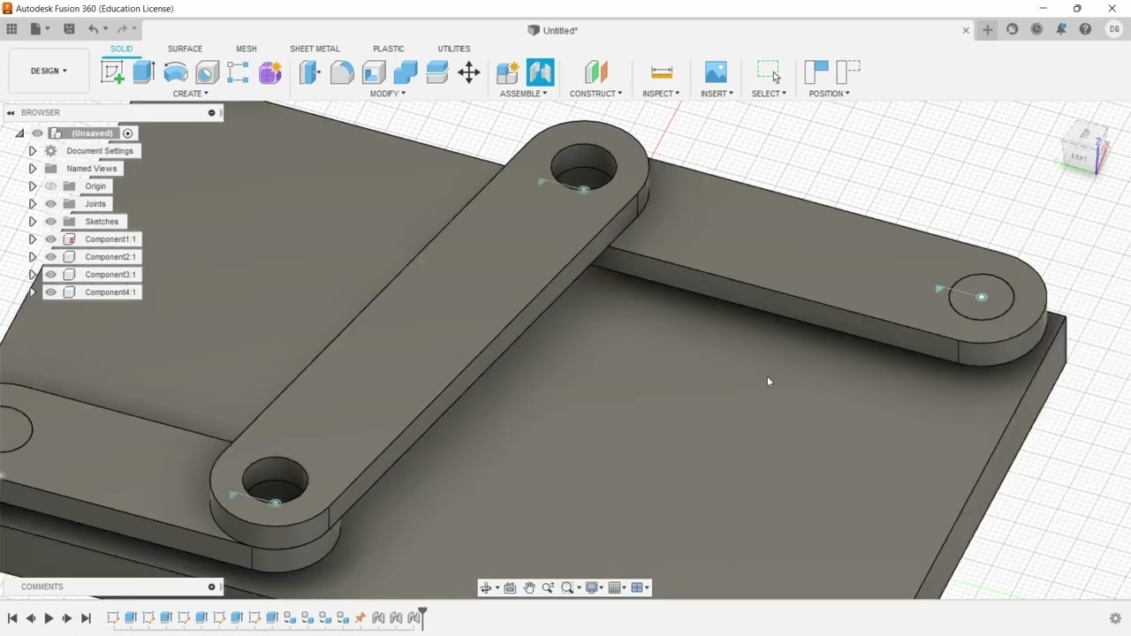The image size is (1131, 636).
Task: Open the ASSEMBLE dropdown menu
Action: pyautogui.click(x=523, y=94)
